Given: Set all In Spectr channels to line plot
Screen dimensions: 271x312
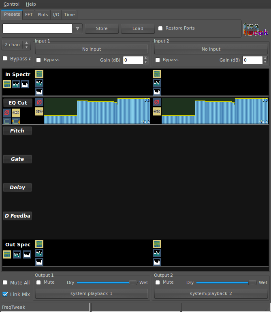Looking at the screenshot, I should (16, 84).
